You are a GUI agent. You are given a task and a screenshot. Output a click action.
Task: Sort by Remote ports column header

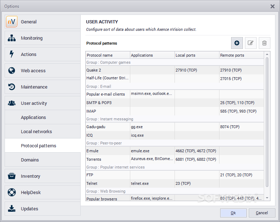pos(241,55)
